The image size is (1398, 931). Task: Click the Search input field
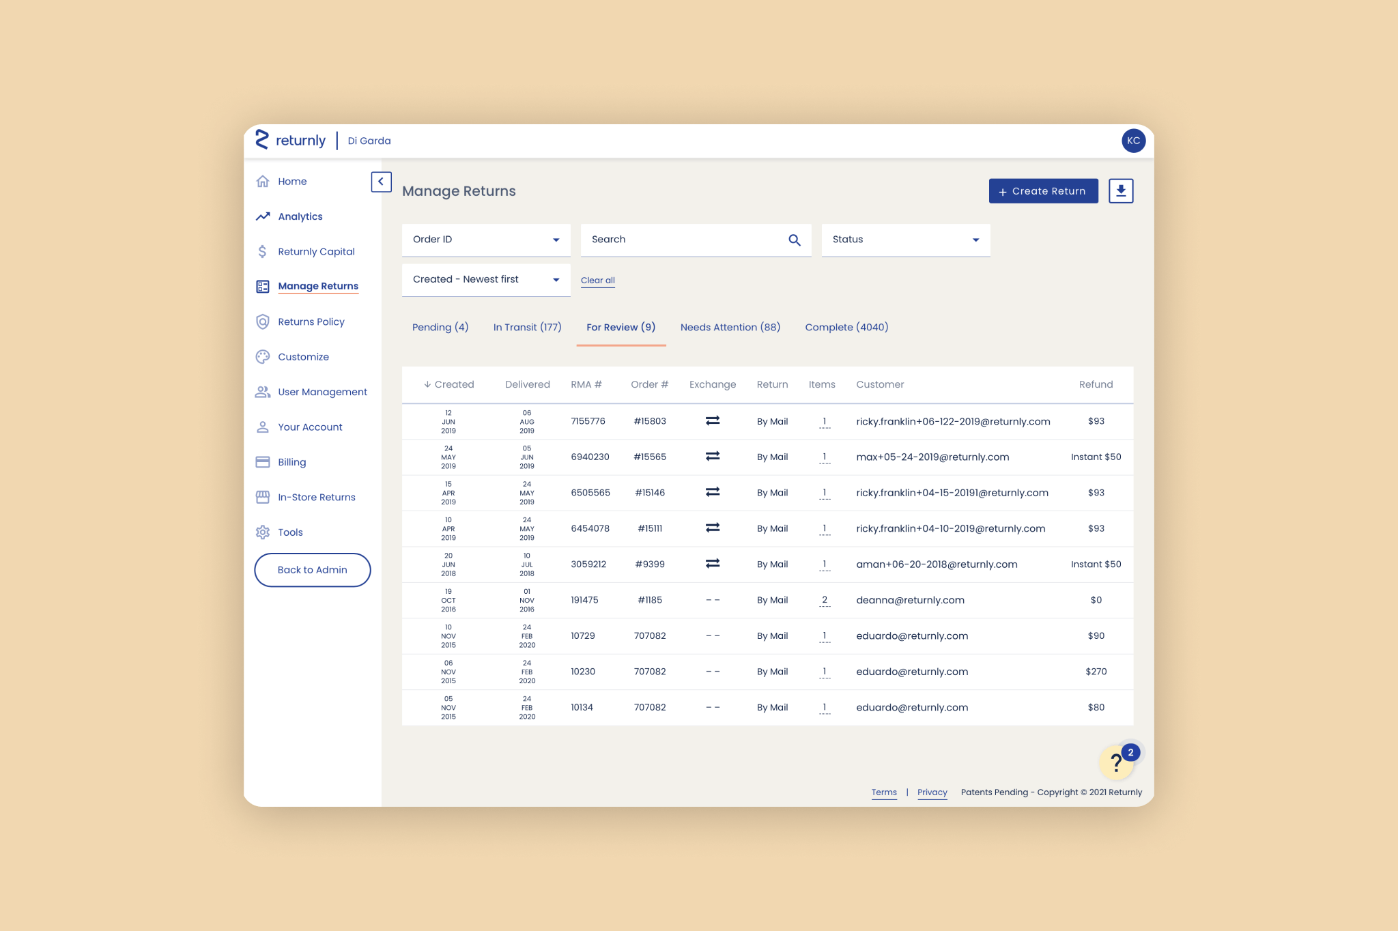[x=683, y=240]
